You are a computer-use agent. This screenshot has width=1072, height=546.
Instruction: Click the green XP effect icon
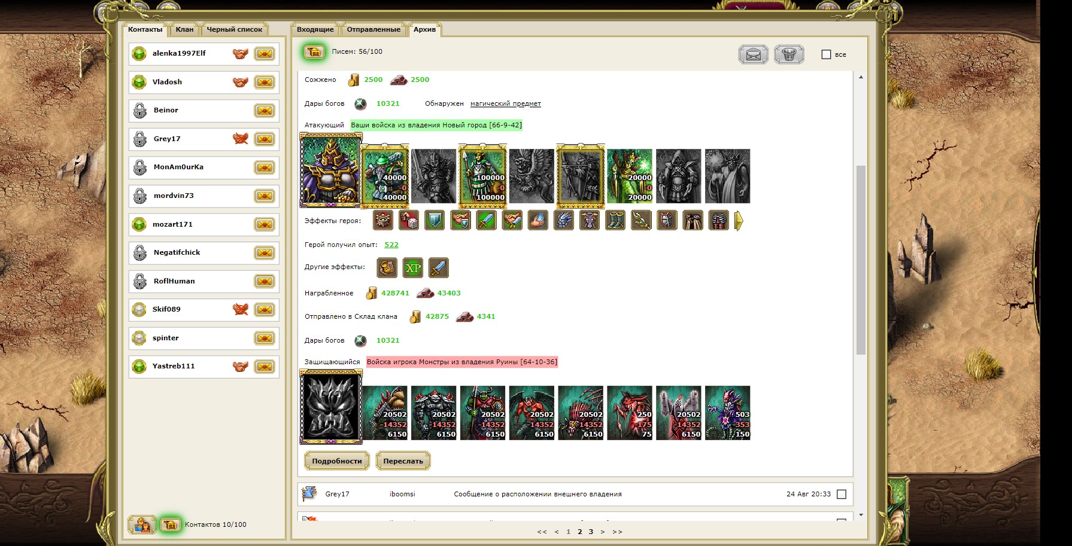coord(413,268)
